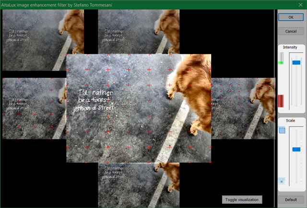The width and height of the screenshot is (307, 208).
Task: Click the Scale slider handle
Action: (x=296, y=149)
